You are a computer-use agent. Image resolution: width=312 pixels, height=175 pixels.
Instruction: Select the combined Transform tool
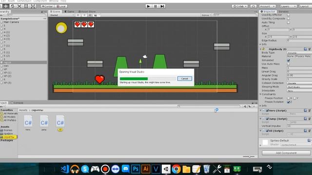[x=33, y=6]
